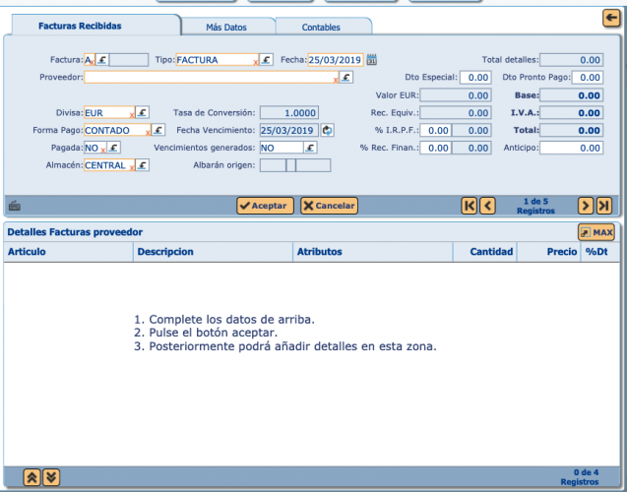Switch to the Más Datos tab
Viewport: 627px width, 492px height.
click(x=226, y=27)
